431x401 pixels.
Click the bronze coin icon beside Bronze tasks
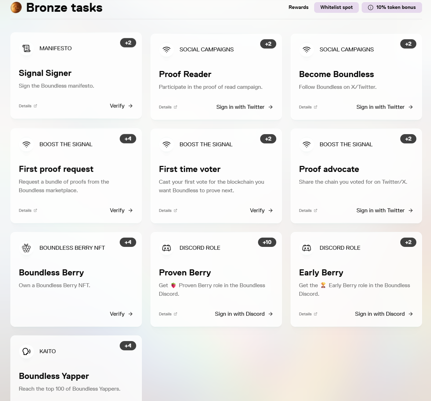point(16,7)
